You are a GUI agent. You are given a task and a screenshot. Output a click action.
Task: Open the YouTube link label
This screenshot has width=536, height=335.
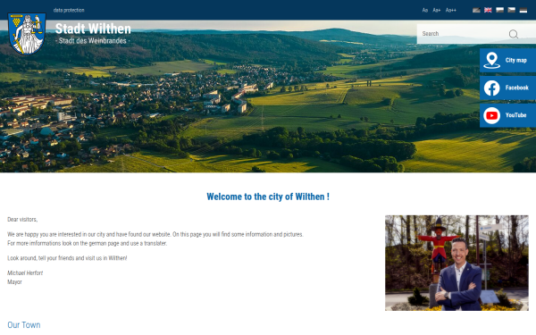click(515, 115)
